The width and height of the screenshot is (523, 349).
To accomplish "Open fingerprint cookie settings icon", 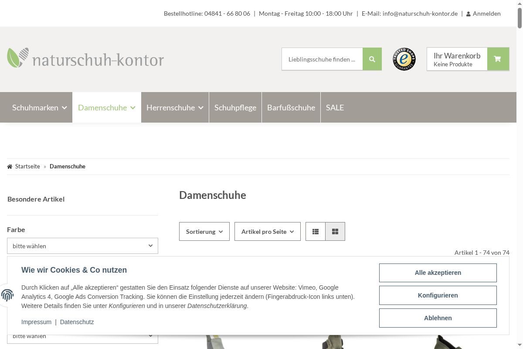I will tap(7, 295).
